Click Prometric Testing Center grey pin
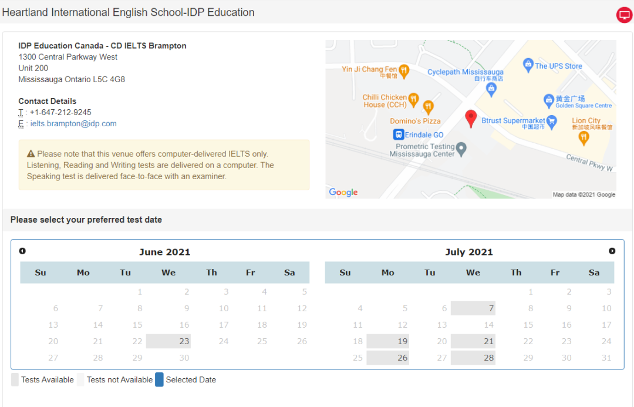 point(461,149)
